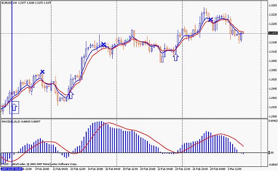
Task: Click the 22 Feb 04:00 time label
Action: [165, 169]
